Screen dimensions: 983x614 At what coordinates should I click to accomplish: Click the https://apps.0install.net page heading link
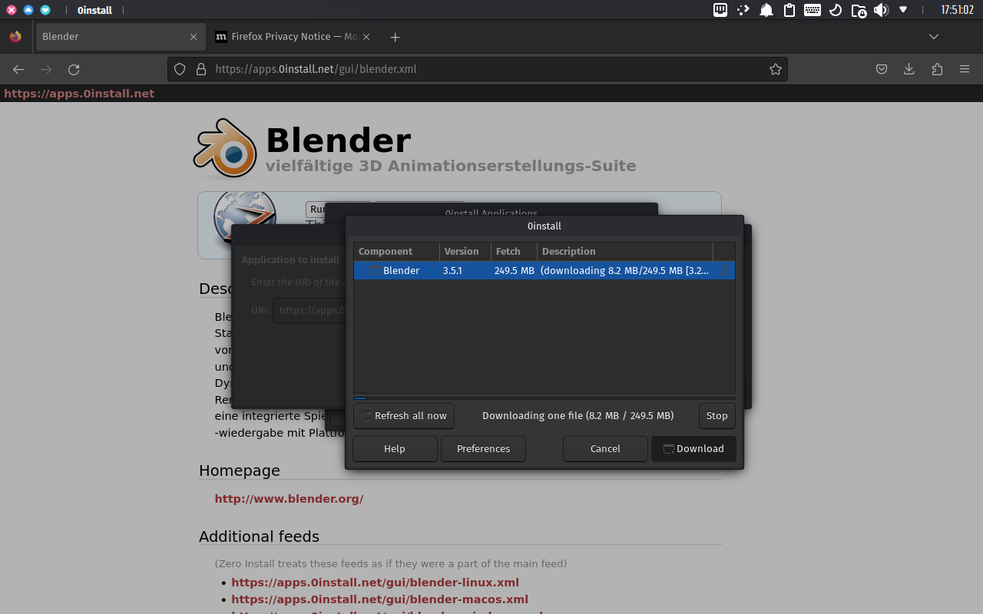click(79, 94)
